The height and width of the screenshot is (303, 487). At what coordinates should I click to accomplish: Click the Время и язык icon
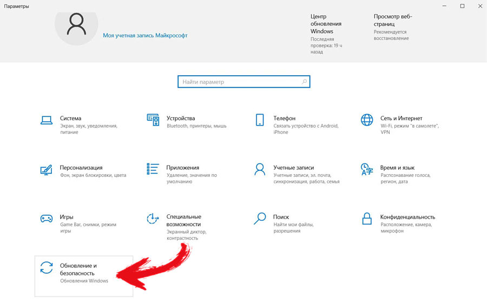(x=367, y=169)
